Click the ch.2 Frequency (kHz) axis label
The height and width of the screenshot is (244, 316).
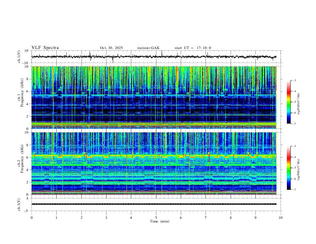point(20,158)
